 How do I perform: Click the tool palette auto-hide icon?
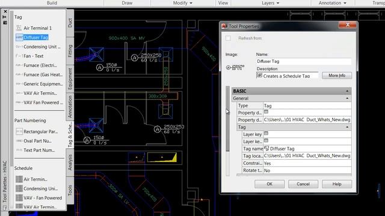pyautogui.click(x=4, y=17)
